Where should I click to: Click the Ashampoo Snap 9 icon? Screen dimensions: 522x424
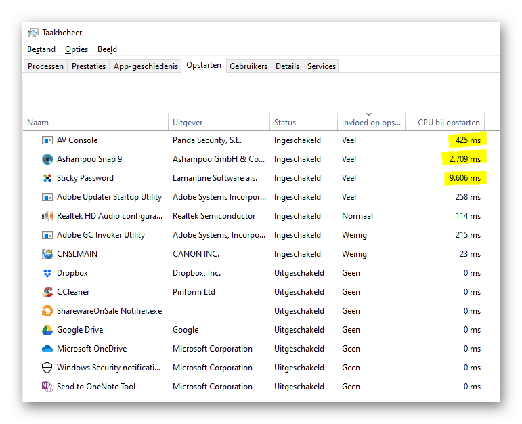(x=47, y=159)
